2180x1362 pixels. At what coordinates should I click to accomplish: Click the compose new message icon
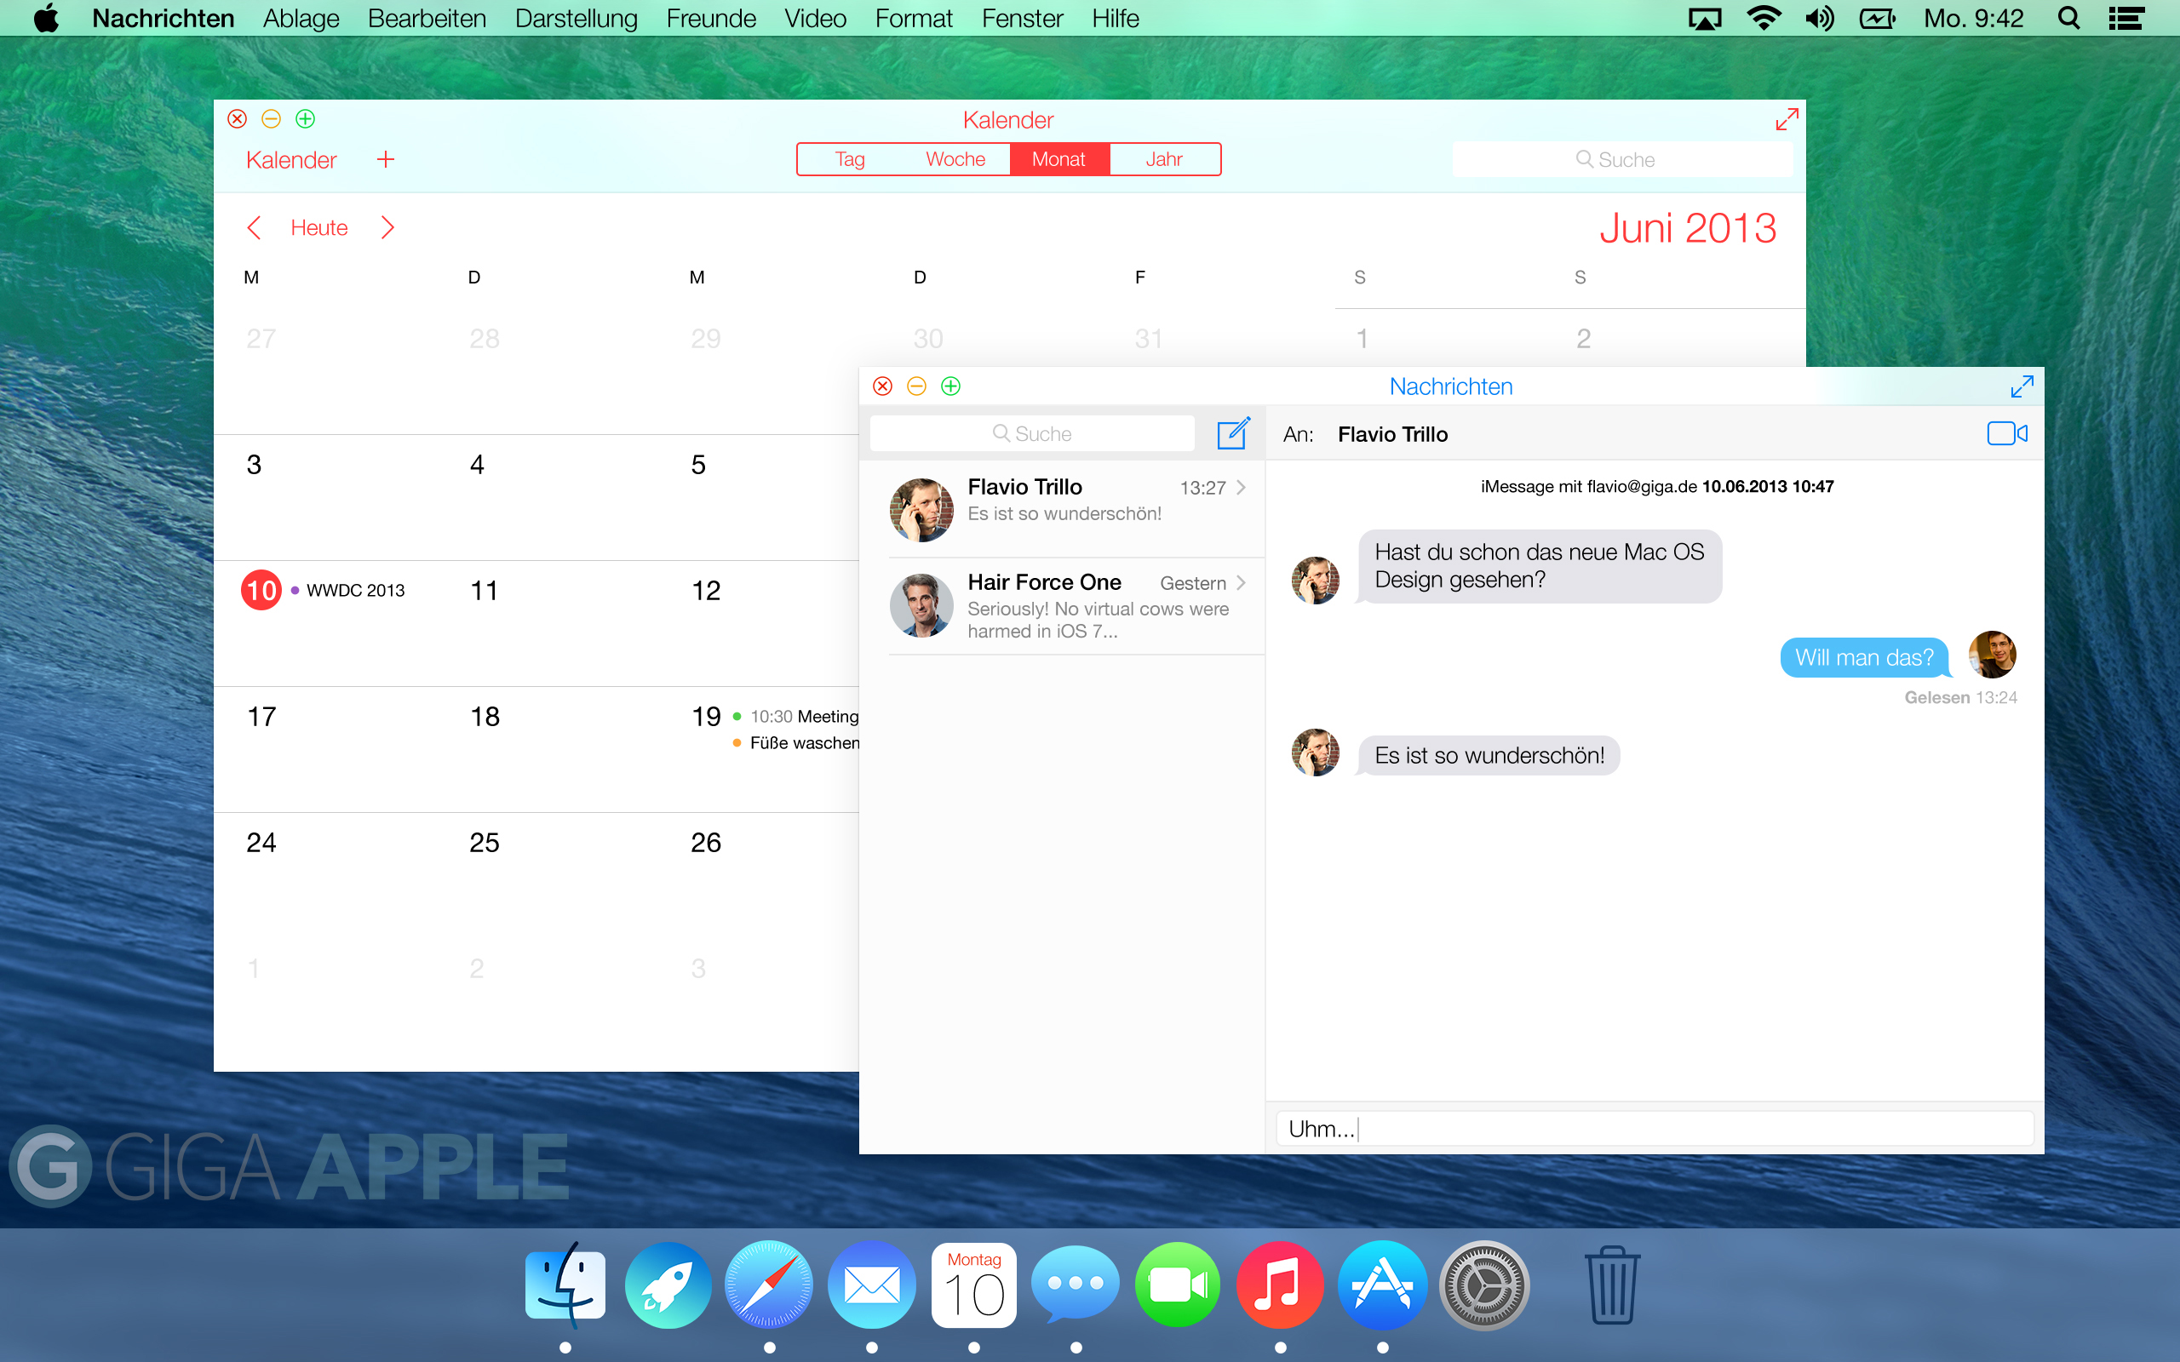tap(1232, 433)
